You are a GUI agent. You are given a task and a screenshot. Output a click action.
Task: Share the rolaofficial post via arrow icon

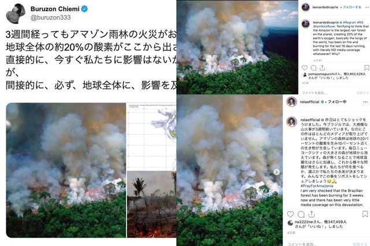click(x=312, y=214)
